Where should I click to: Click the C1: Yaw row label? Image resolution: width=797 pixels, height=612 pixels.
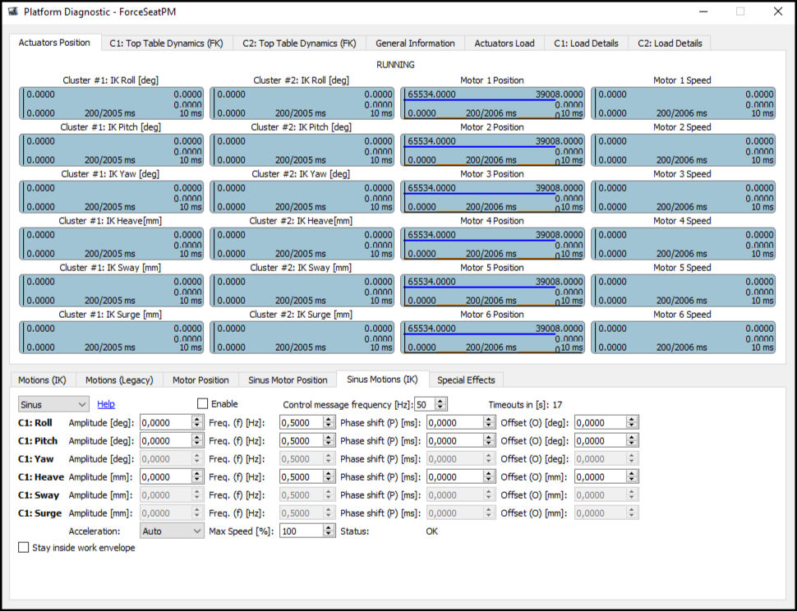pos(35,458)
